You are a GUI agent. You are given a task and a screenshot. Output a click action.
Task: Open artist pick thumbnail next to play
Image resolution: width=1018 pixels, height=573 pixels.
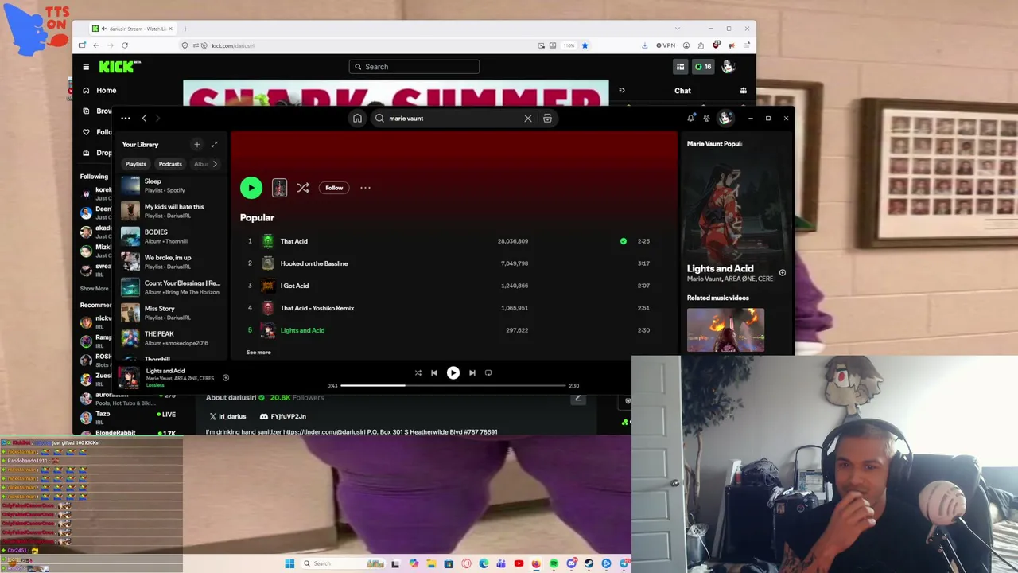[x=279, y=188]
